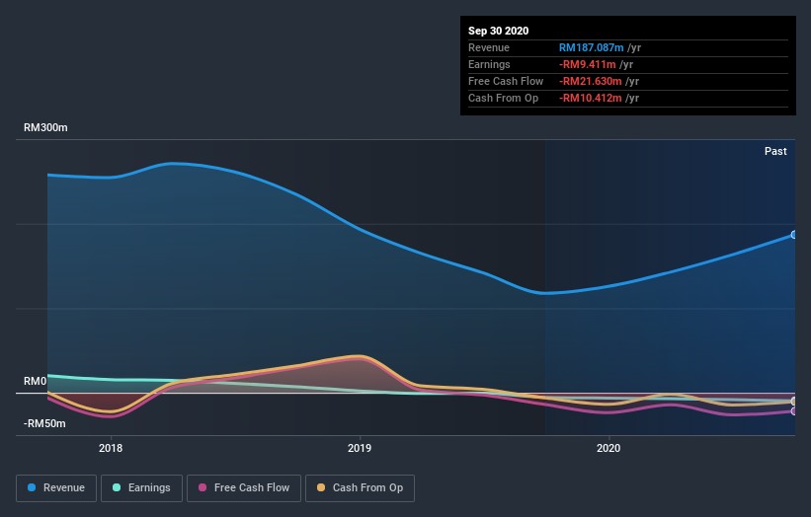
Task: Click the orange Cash From Op endpoint marker
Action: pos(794,402)
